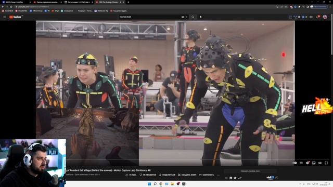Open subtitles in video player
Image resolution: width=333 pixels, height=187 pixels.
pyautogui.click(x=301, y=163)
